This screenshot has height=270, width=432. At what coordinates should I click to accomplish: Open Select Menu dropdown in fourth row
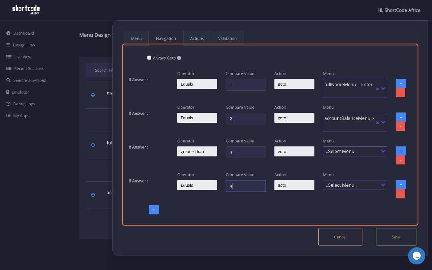pyautogui.click(x=355, y=185)
